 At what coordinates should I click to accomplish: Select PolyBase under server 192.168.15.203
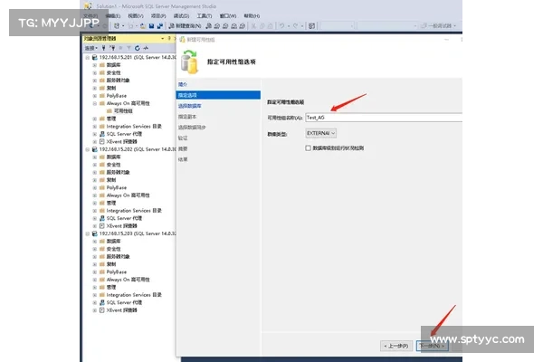click(x=117, y=271)
